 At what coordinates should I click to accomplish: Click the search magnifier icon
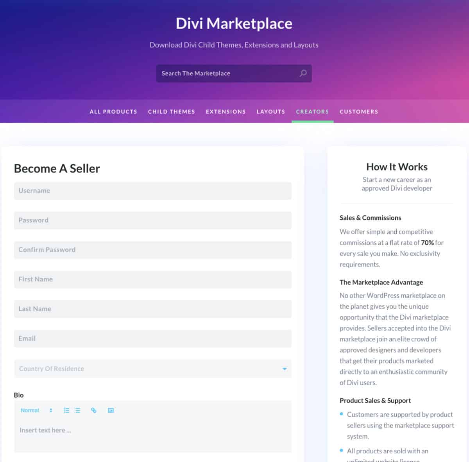click(303, 73)
